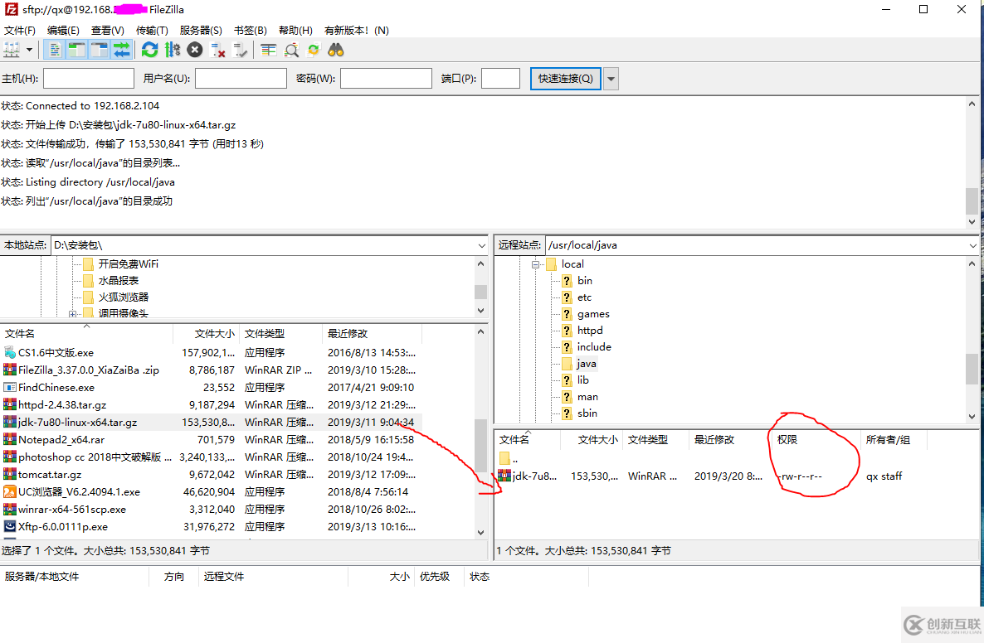
Task: Collapse the local folder in remote tree
Action: pyautogui.click(x=537, y=264)
